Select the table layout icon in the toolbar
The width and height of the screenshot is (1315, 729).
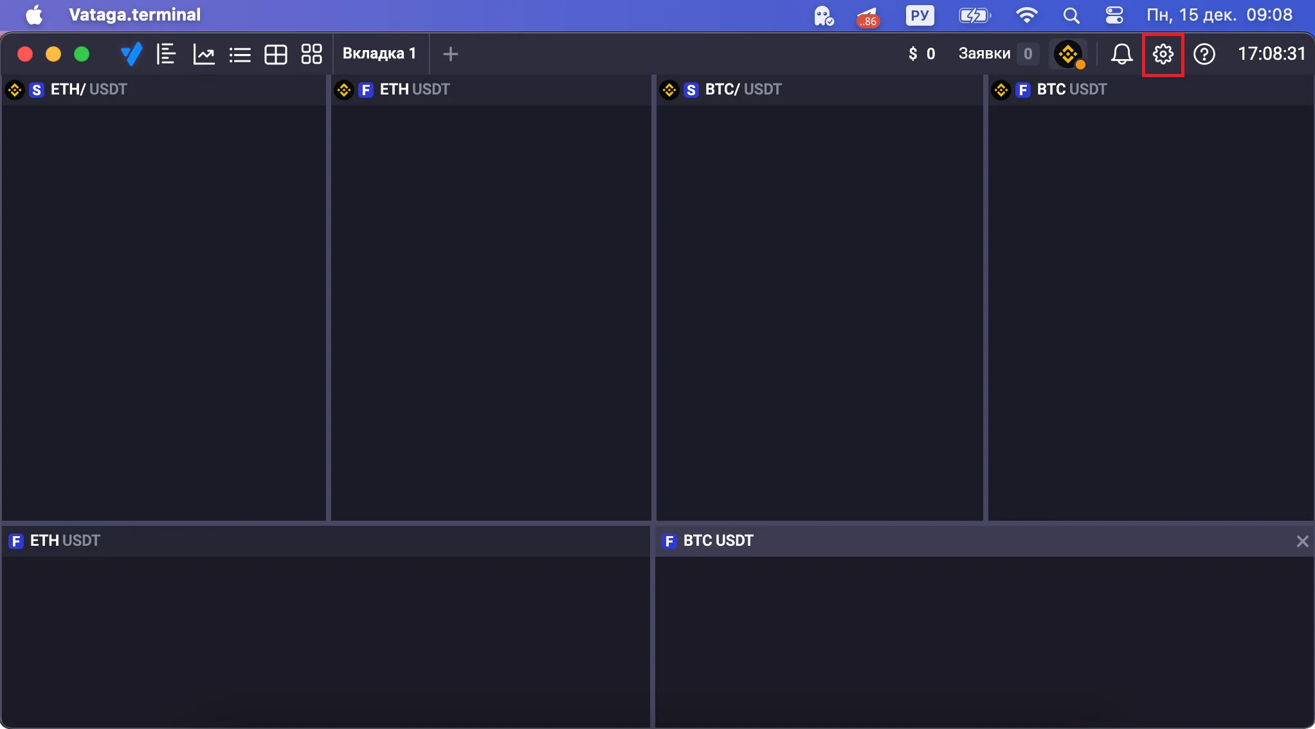pyautogui.click(x=276, y=55)
